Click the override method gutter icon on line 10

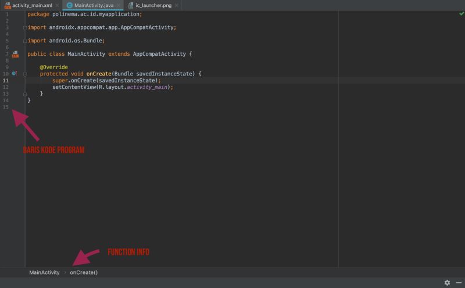14,73
